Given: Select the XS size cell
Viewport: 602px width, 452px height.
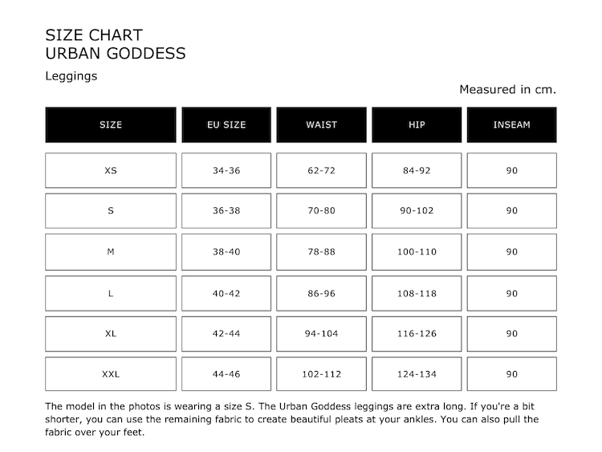Looking at the screenshot, I should [x=111, y=171].
